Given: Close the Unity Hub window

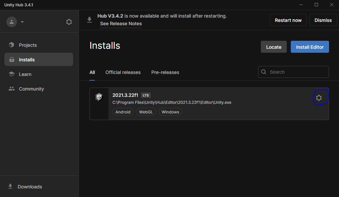Looking at the screenshot, I should point(331,5).
